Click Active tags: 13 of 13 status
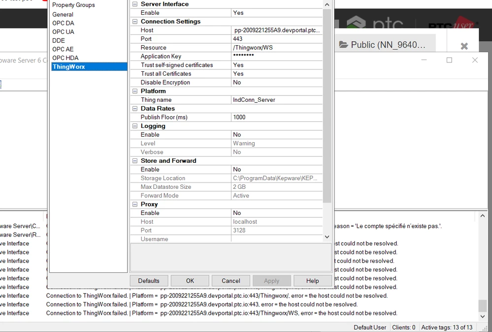This screenshot has width=492, height=332. (x=447, y=327)
